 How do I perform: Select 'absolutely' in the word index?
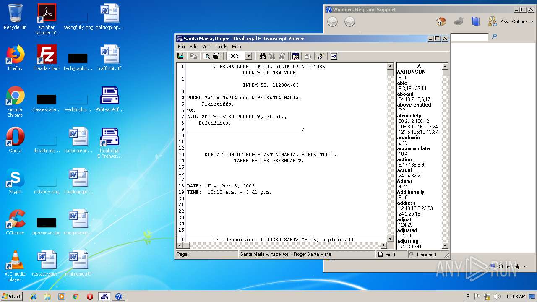[x=409, y=116]
